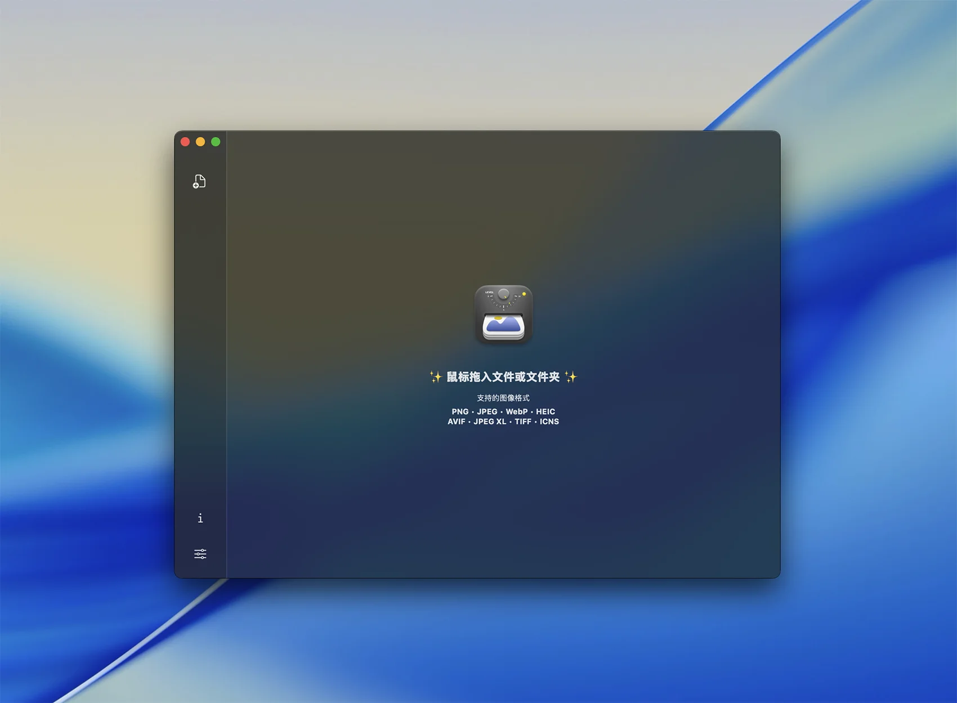This screenshot has height=703, width=957.
Task: Select the JPEG XL format text
Action: [489, 422]
